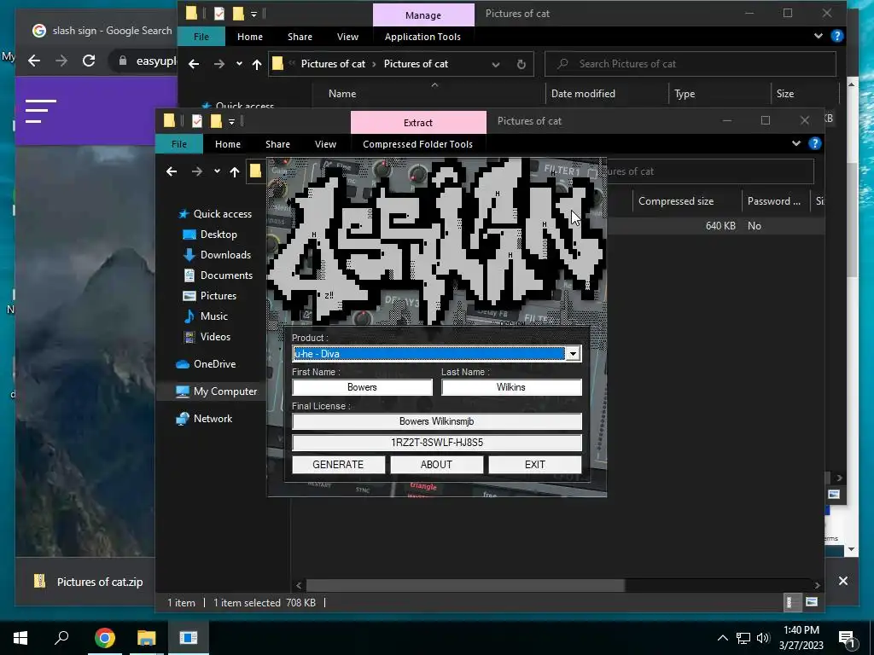The width and height of the screenshot is (874, 655).
Task: Open Share tab in back Explorer window
Action: tap(300, 36)
